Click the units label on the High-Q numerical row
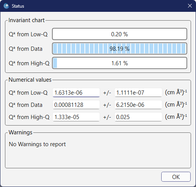This screenshot has width=196, height=187. (176, 117)
